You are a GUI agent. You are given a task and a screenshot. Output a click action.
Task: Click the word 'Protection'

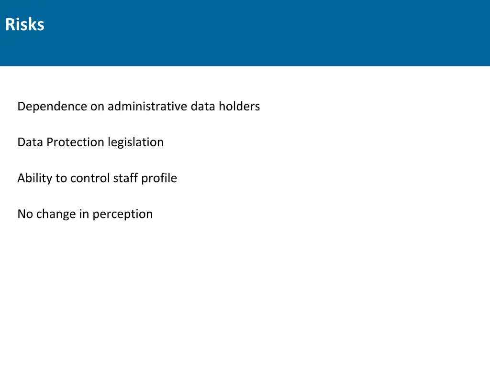tap(75, 142)
